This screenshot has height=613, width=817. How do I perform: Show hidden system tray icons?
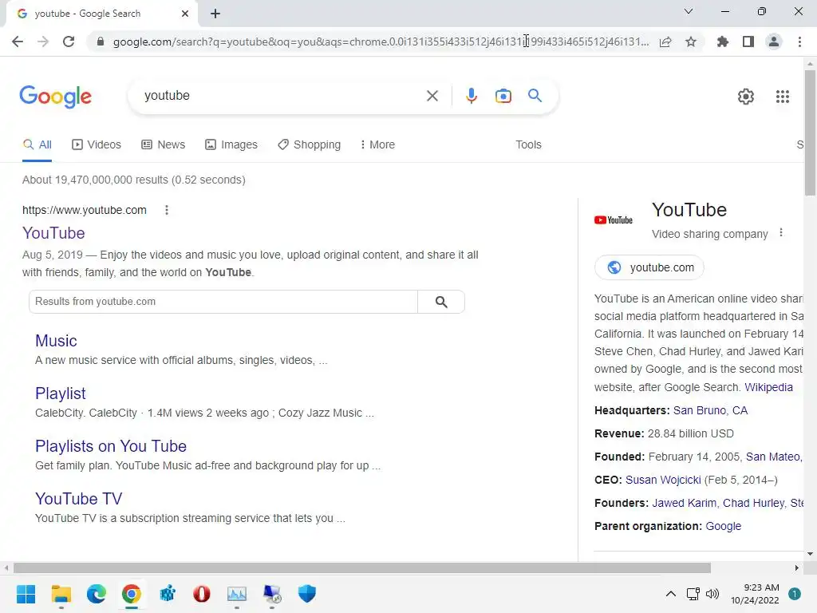click(x=671, y=594)
